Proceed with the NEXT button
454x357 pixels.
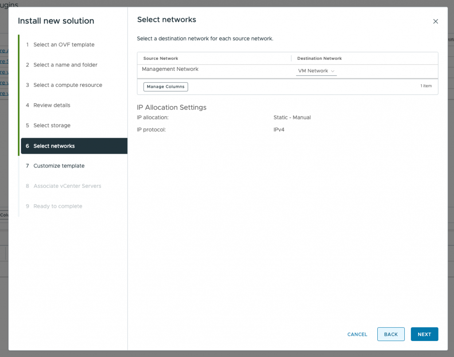click(424, 334)
